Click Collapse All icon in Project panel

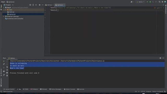tap(36, 5)
